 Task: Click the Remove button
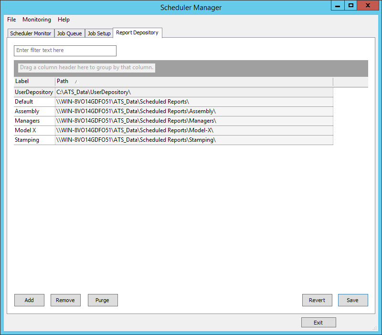[65, 300]
